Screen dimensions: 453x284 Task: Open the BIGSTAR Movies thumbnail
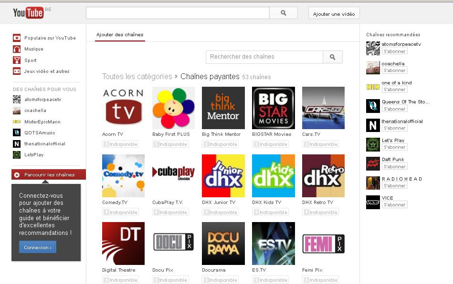tap(274, 108)
